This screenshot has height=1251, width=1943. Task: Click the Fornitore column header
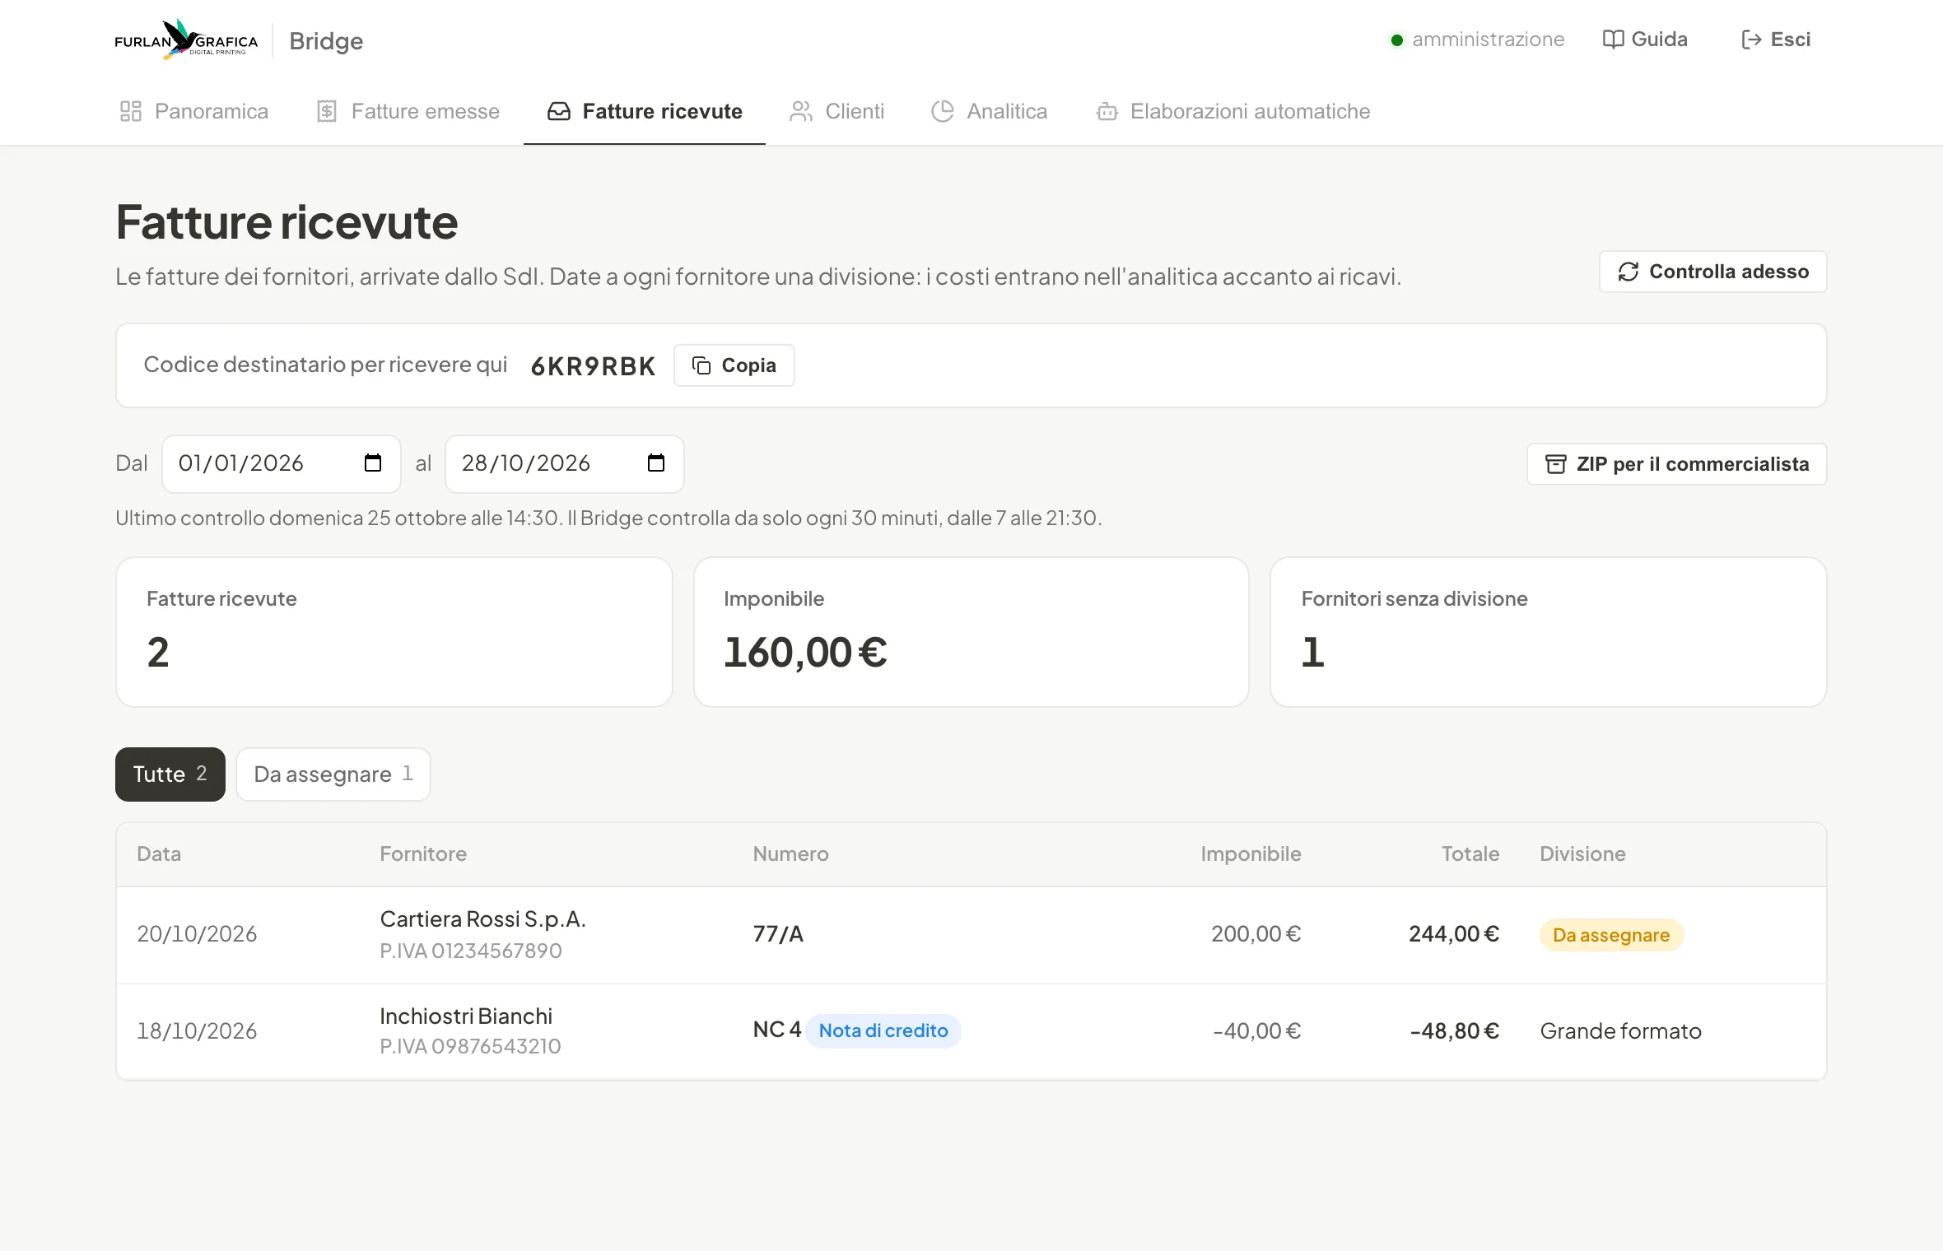(x=423, y=854)
